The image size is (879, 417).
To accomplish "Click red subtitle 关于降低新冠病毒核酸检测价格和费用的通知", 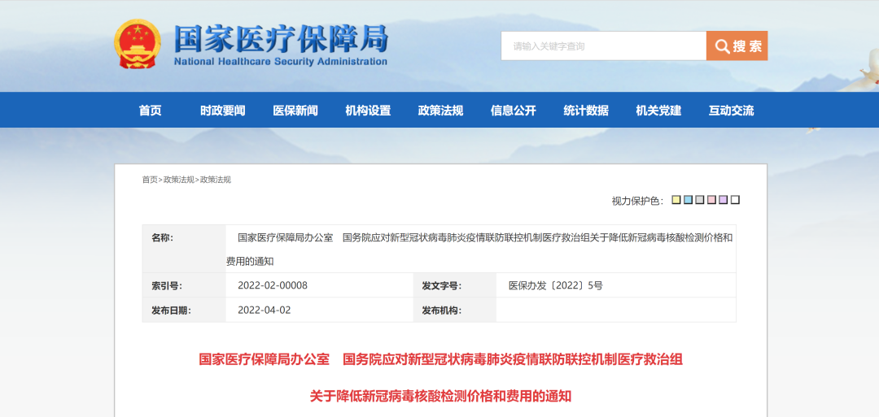I will [x=440, y=397].
